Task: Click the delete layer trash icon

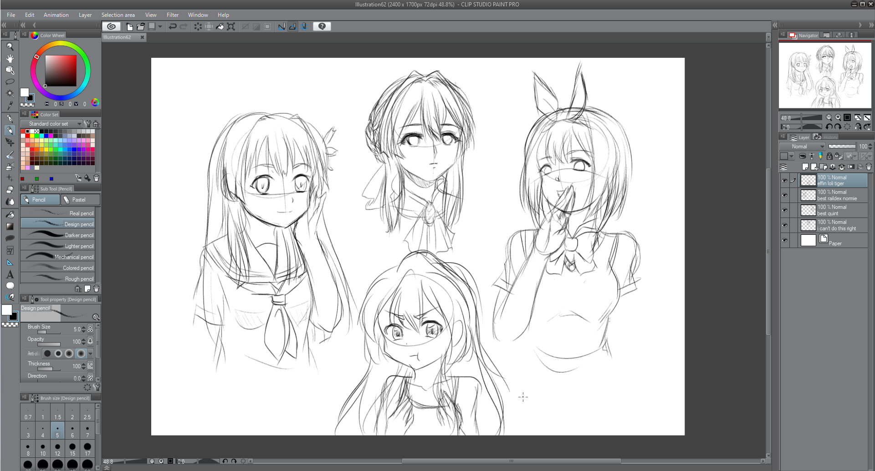Action: tap(869, 167)
